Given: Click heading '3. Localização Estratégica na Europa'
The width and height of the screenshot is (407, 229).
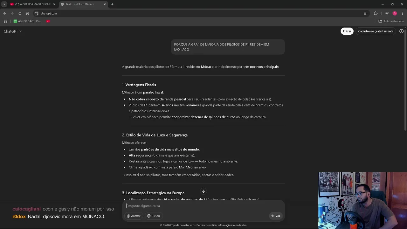Looking at the screenshot, I should point(153,193).
